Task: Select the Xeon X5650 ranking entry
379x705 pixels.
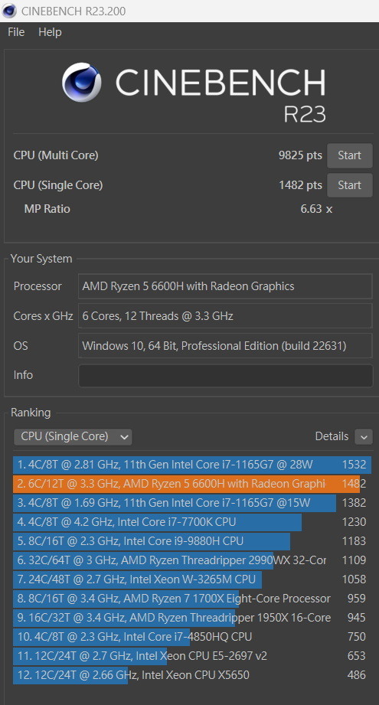Action: coord(192,675)
